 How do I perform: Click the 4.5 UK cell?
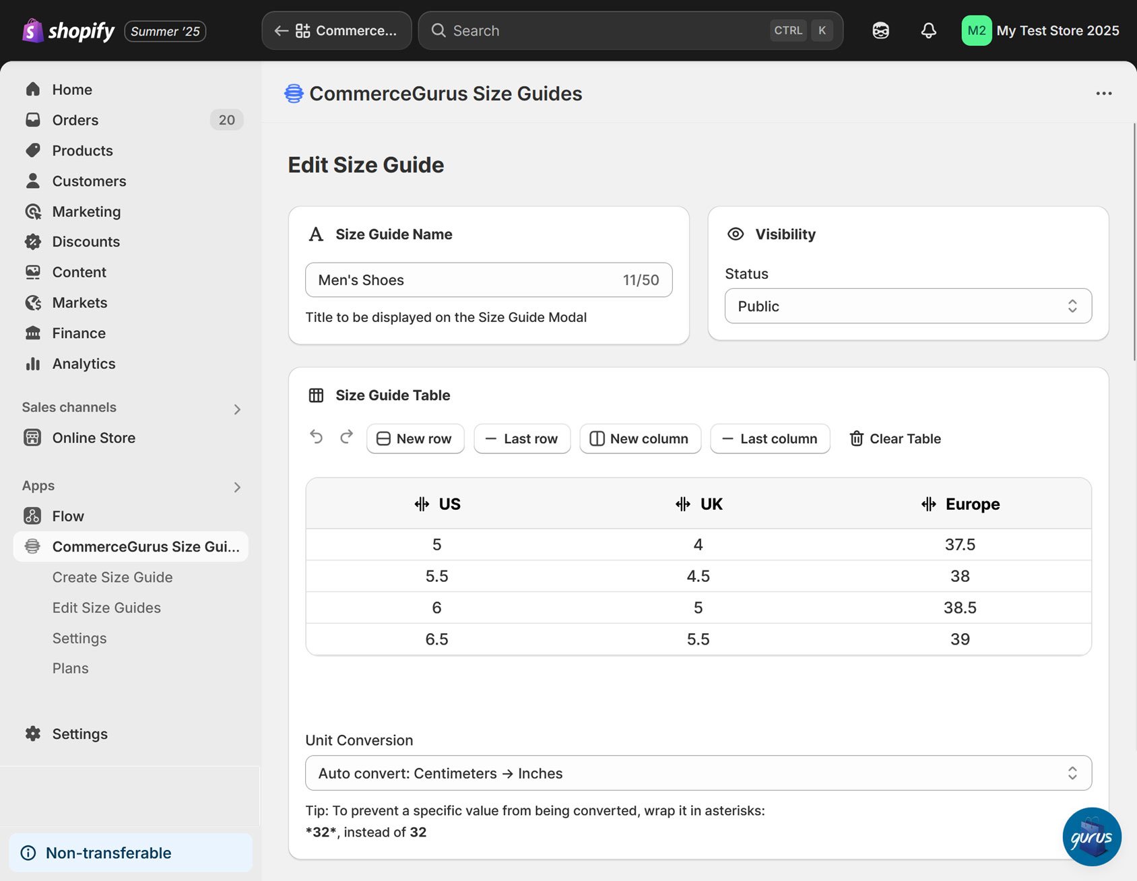pyautogui.click(x=698, y=576)
